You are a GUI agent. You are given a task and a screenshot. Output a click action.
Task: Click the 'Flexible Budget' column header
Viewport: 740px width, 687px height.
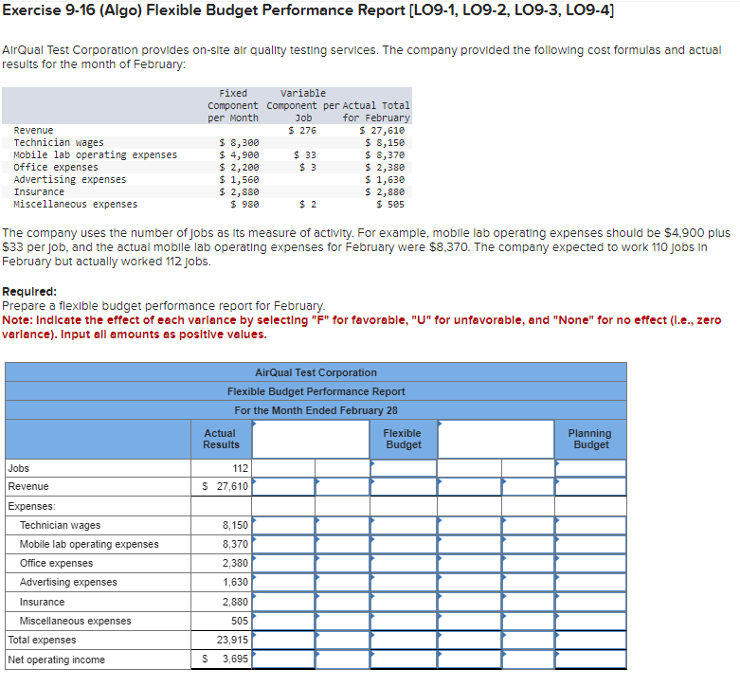pyautogui.click(x=403, y=439)
